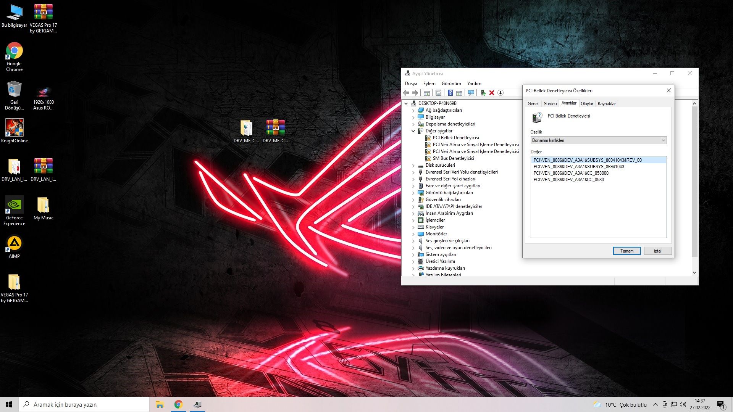The height and width of the screenshot is (412, 733).
Task: Click the Chrome icon in the taskbar
Action: click(178, 404)
